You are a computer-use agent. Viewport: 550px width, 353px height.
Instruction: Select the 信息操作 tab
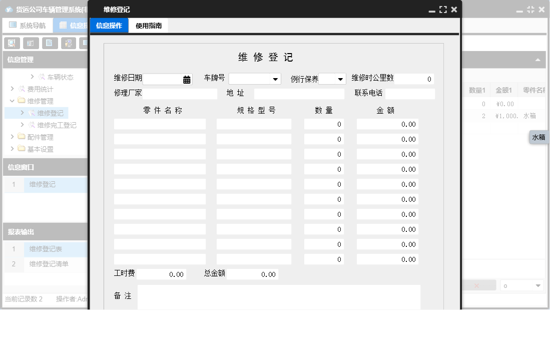pyautogui.click(x=109, y=25)
